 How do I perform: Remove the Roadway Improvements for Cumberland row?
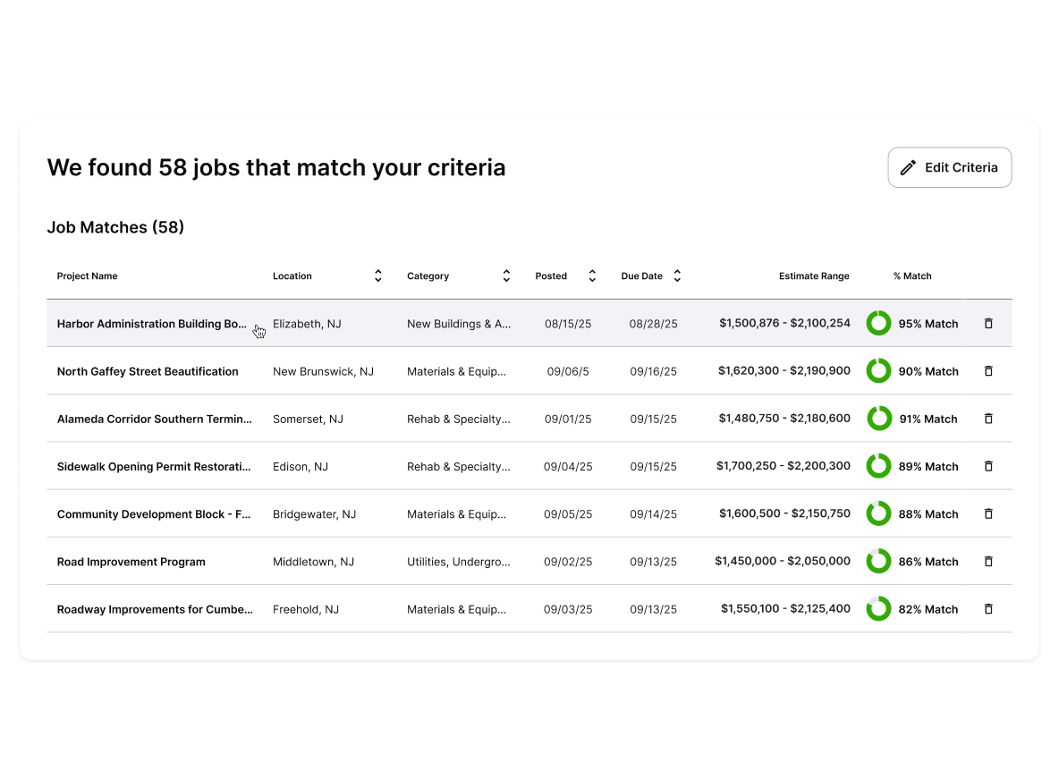pyautogui.click(x=988, y=609)
